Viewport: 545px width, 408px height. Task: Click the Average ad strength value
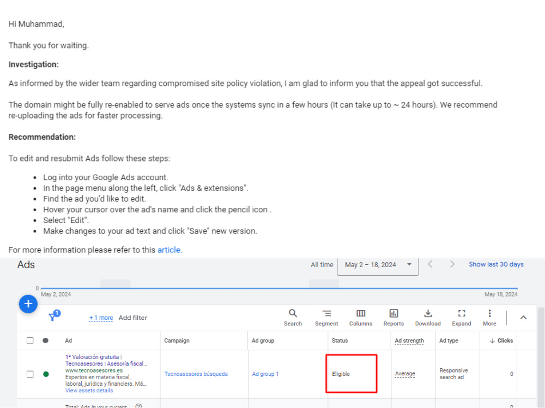coord(404,374)
